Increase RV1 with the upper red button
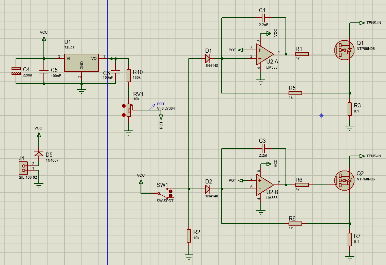 tap(123, 106)
